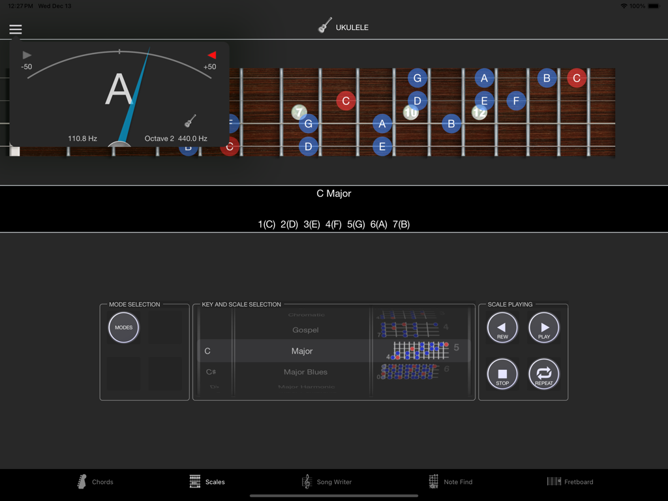Tap the C Major scale thumbnail diagram

click(421, 351)
